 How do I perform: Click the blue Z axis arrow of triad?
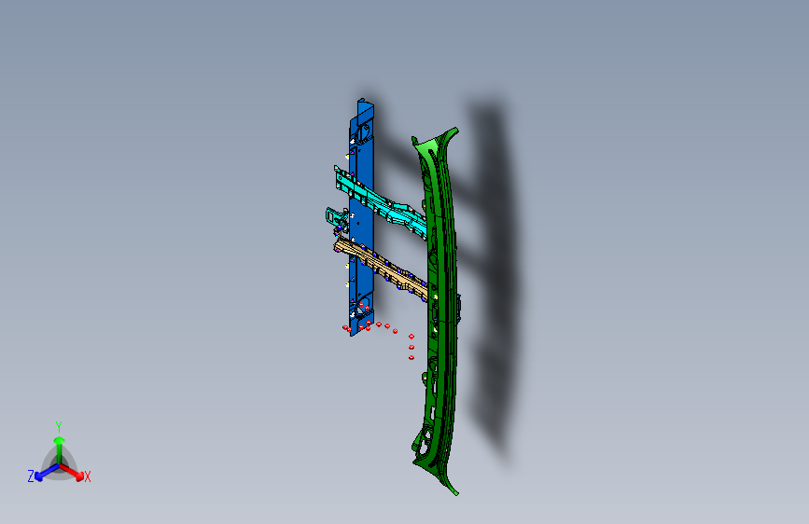(46, 472)
